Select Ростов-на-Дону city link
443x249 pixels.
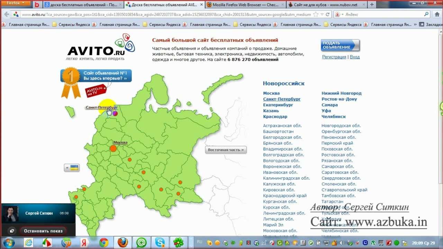pyautogui.click(x=339, y=99)
